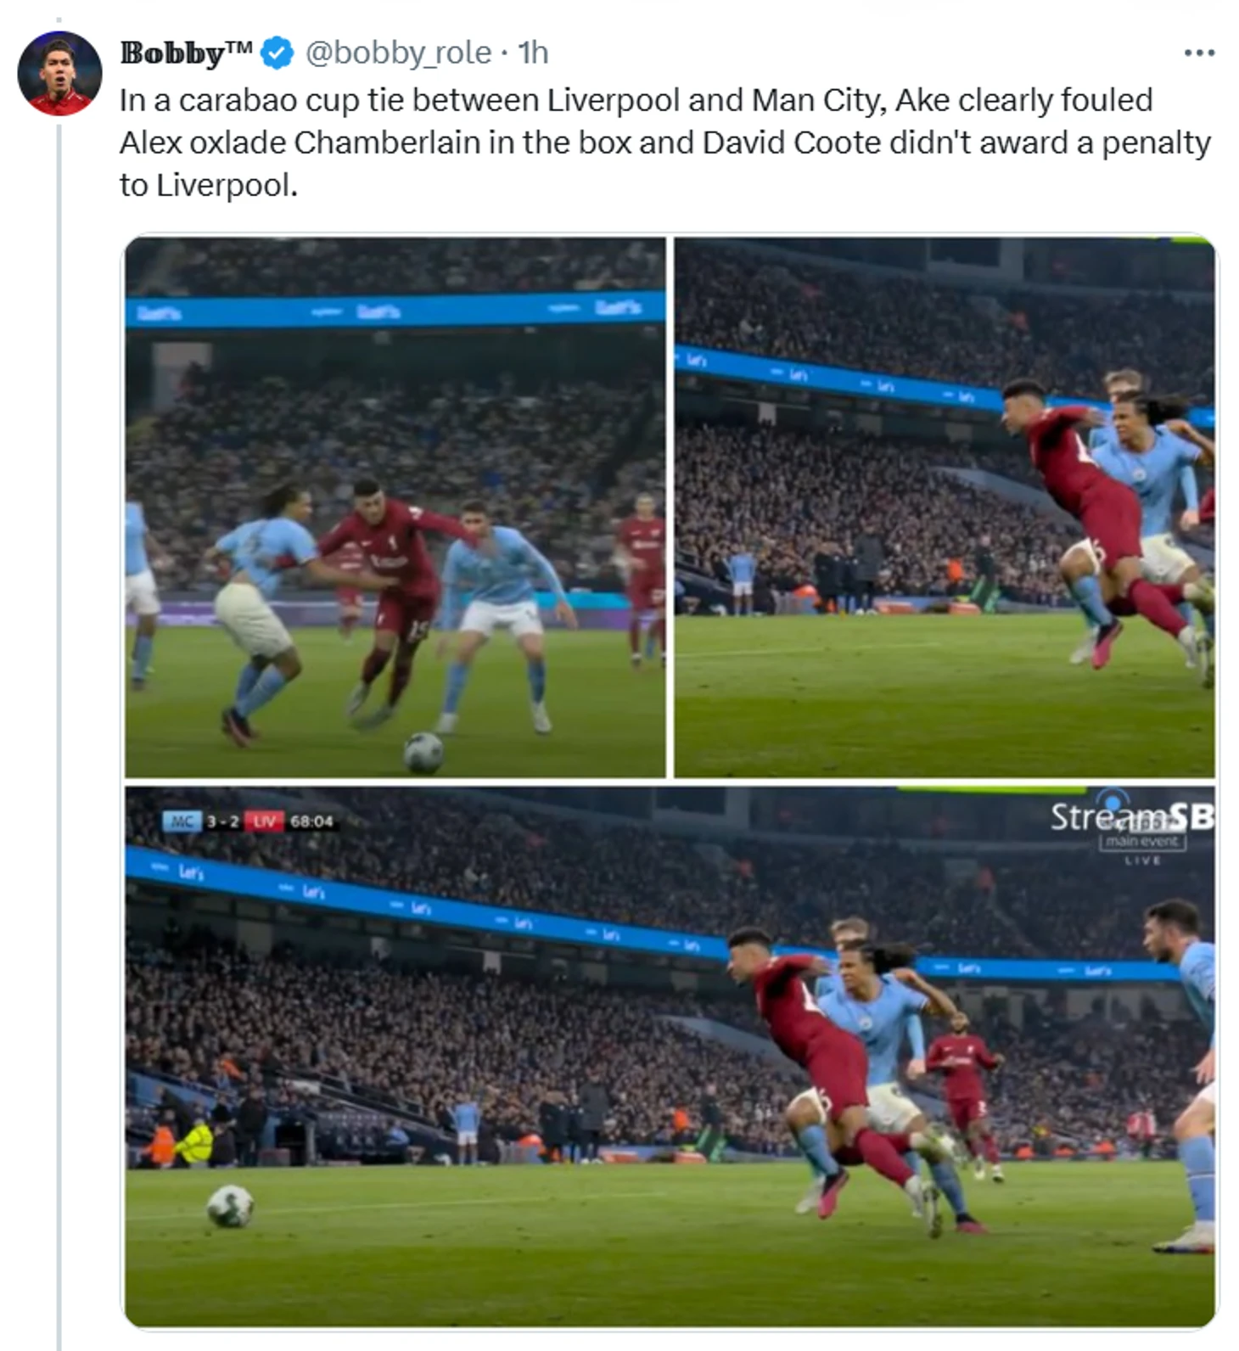This screenshot has height=1351, width=1239.
Task: Click the main event LIVE badge
Action: (x=1142, y=849)
